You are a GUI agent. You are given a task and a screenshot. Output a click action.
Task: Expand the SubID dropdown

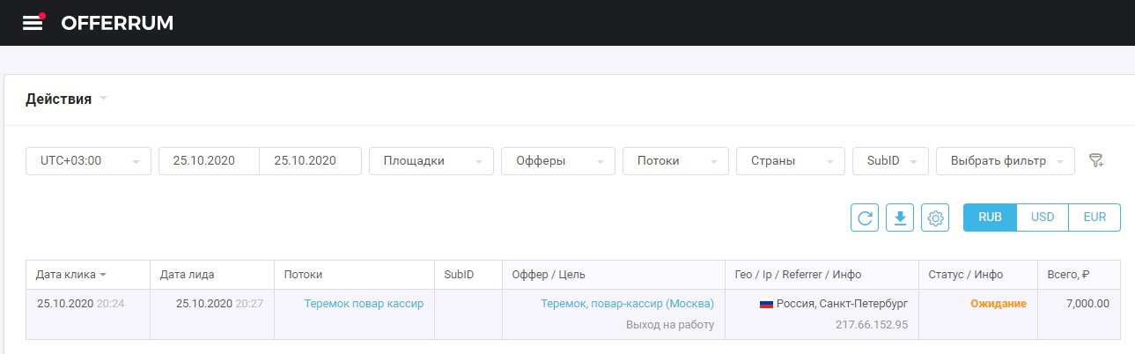(890, 161)
